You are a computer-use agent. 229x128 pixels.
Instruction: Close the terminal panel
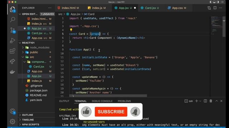[x=221, y=101]
